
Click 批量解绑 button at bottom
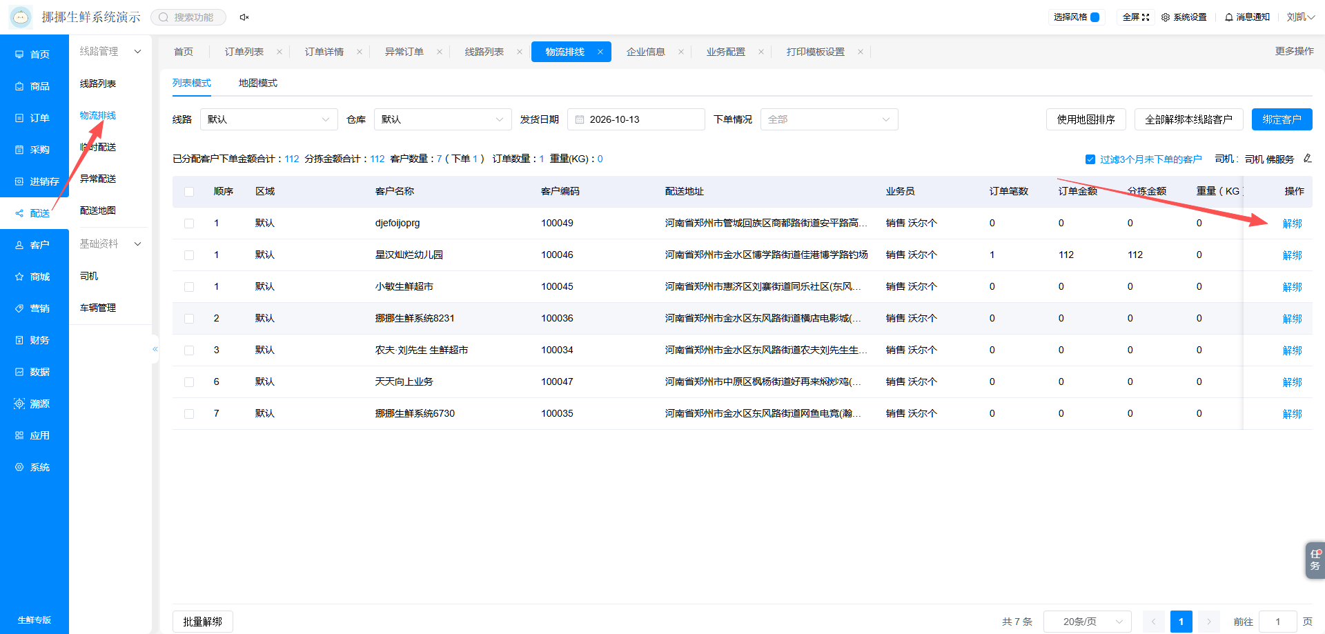[203, 622]
